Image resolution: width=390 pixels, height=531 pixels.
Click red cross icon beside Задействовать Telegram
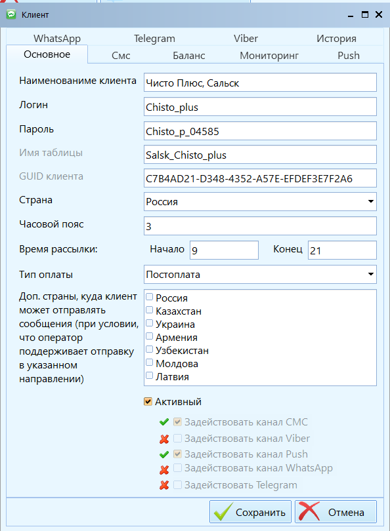pos(164,485)
